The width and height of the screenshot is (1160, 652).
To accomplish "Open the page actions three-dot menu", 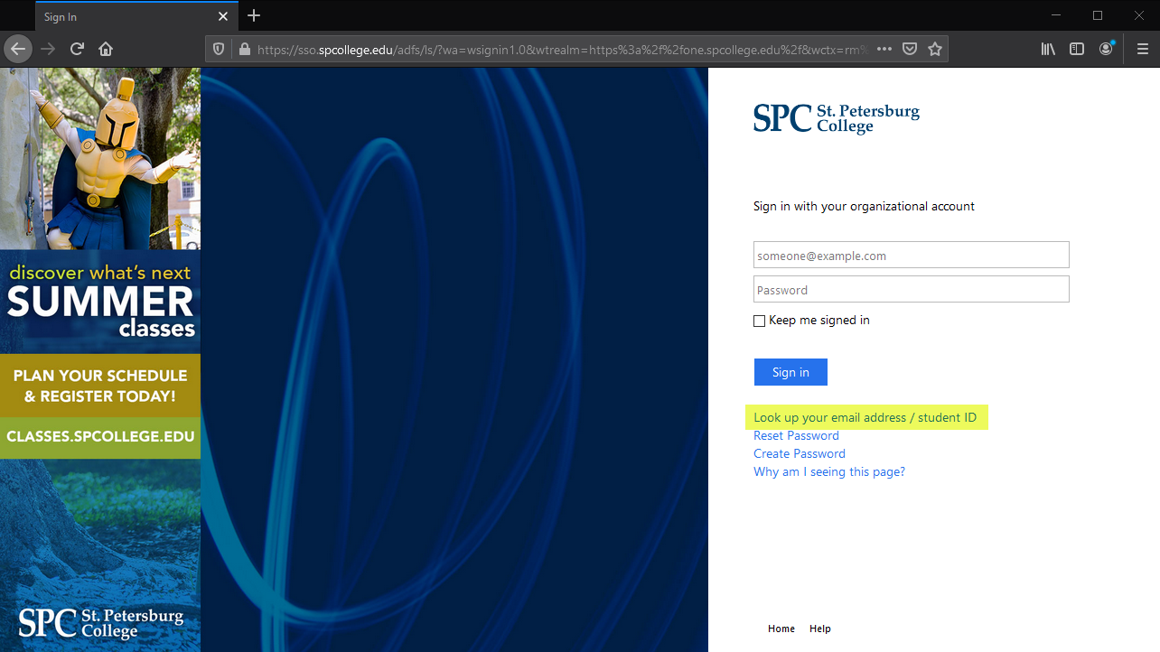I will coord(884,49).
